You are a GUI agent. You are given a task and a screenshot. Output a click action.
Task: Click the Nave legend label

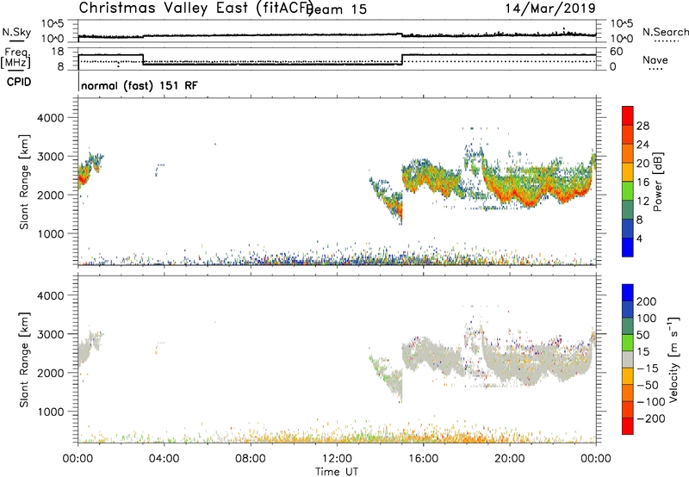(x=655, y=60)
